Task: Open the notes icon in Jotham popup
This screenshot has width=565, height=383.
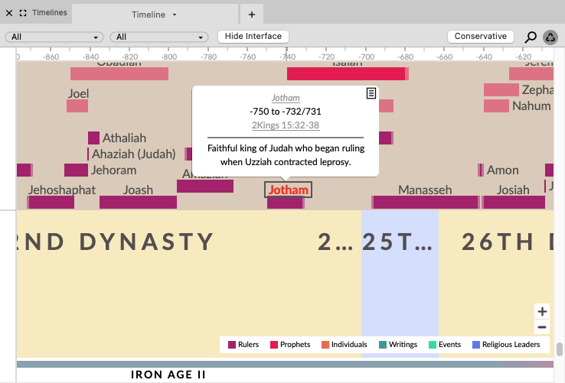Action: coord(371,93)
